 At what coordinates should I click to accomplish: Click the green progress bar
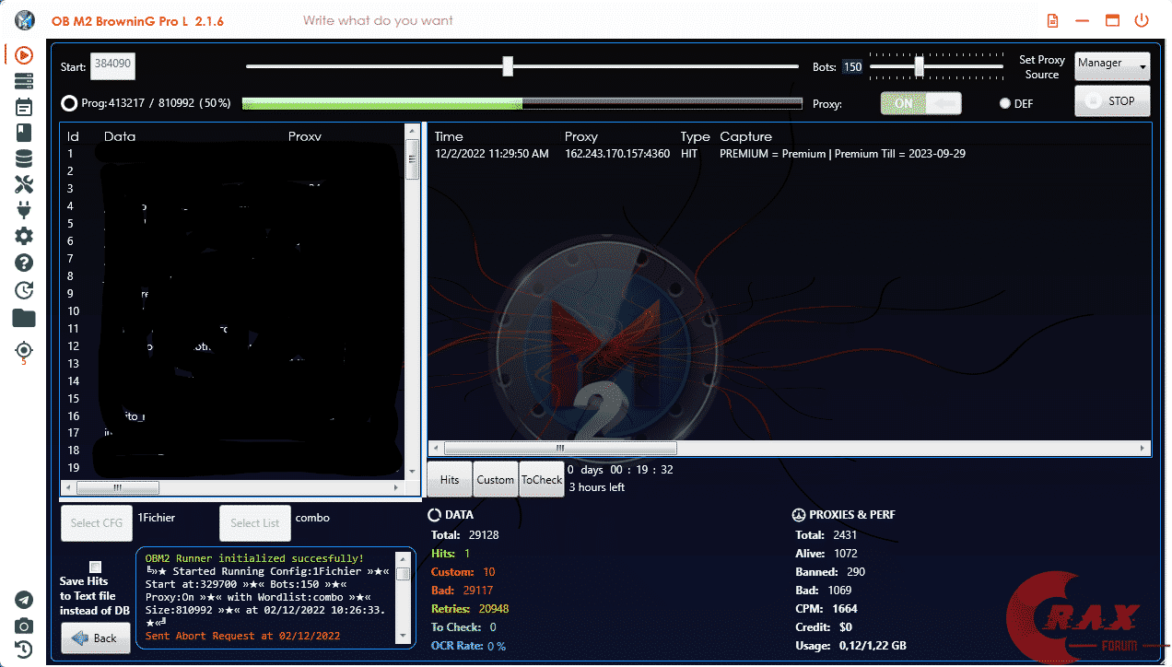[x=522, y=103]
